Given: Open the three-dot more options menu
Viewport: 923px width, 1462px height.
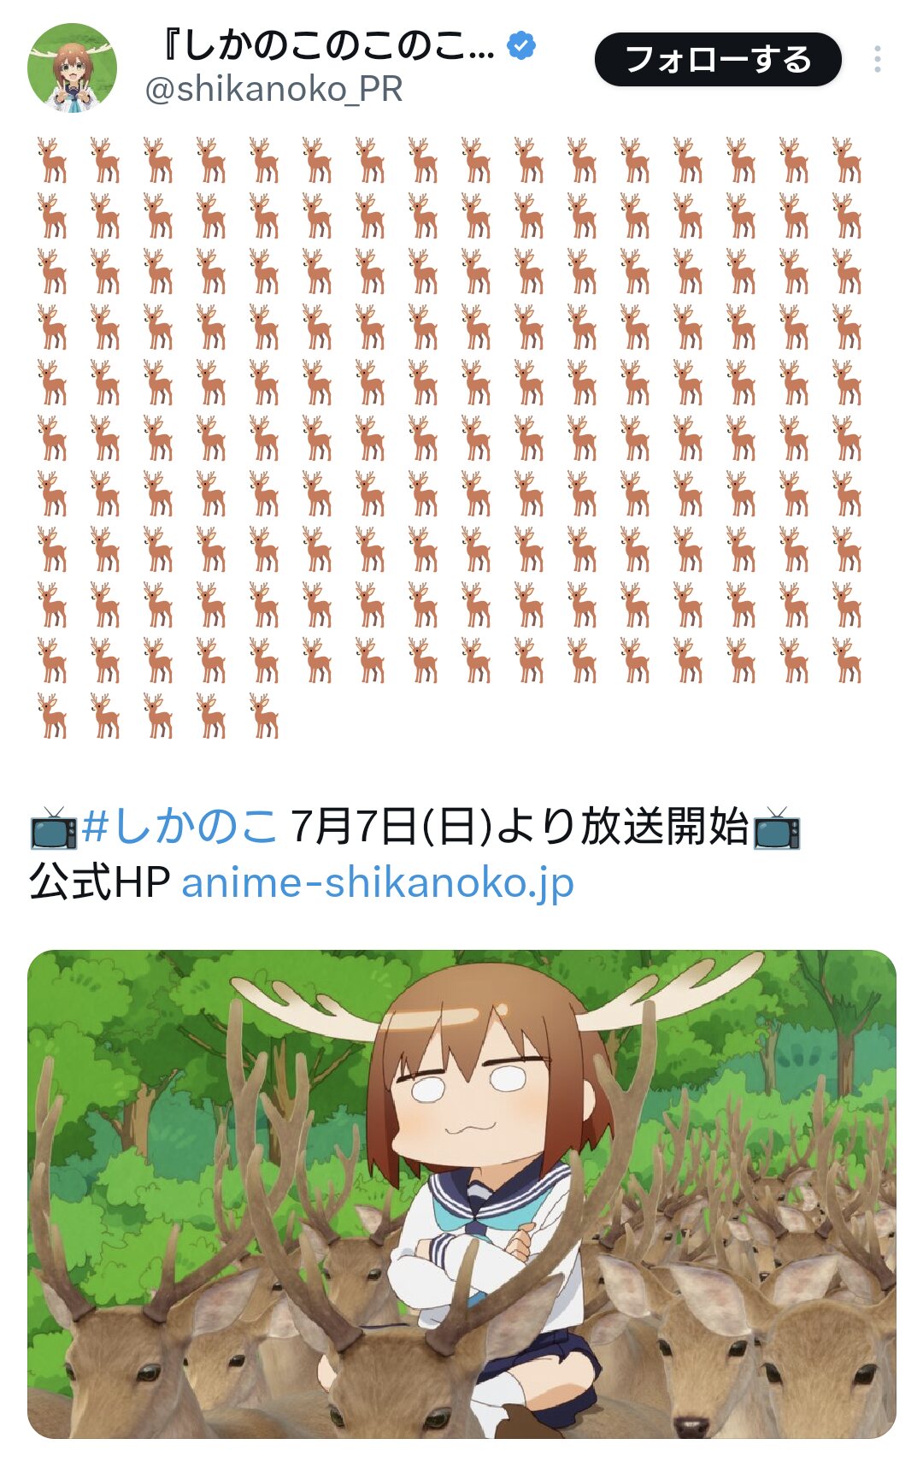Looking at the screenshot, I should click(878, 59).
